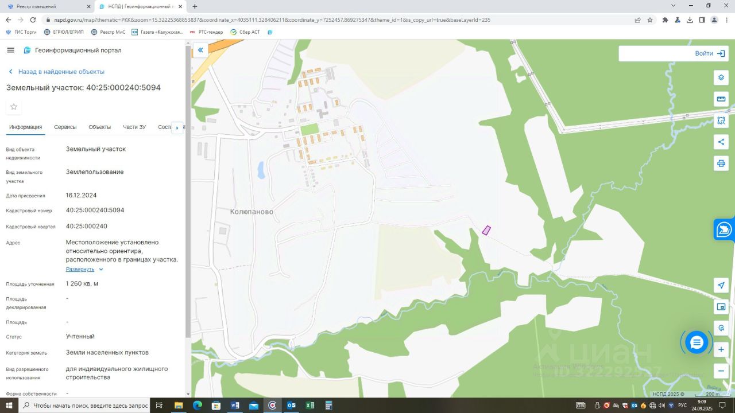
Task: Share the current map view
Action: [x=721, y=142]
